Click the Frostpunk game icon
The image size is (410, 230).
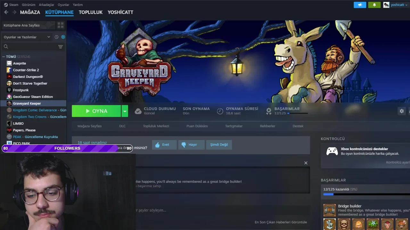click(x=9, y=90)
